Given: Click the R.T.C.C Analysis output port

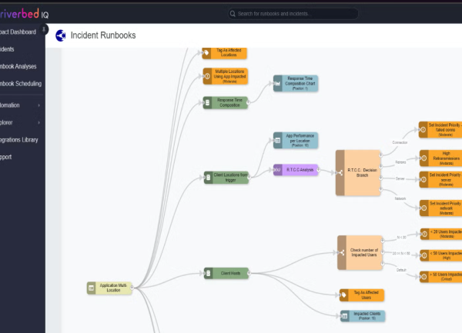Looking at the screenshot, I should 319,170.
